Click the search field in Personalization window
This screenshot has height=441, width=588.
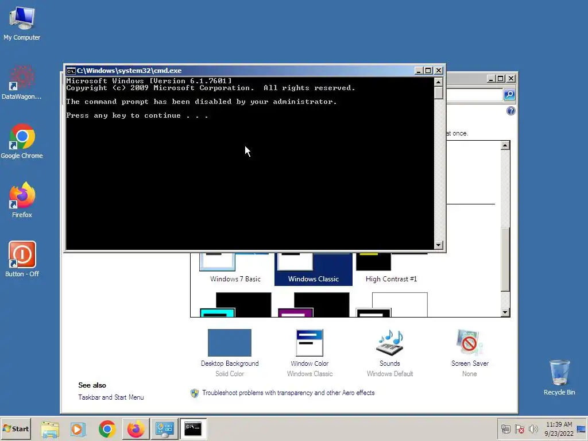click(474, 95)
